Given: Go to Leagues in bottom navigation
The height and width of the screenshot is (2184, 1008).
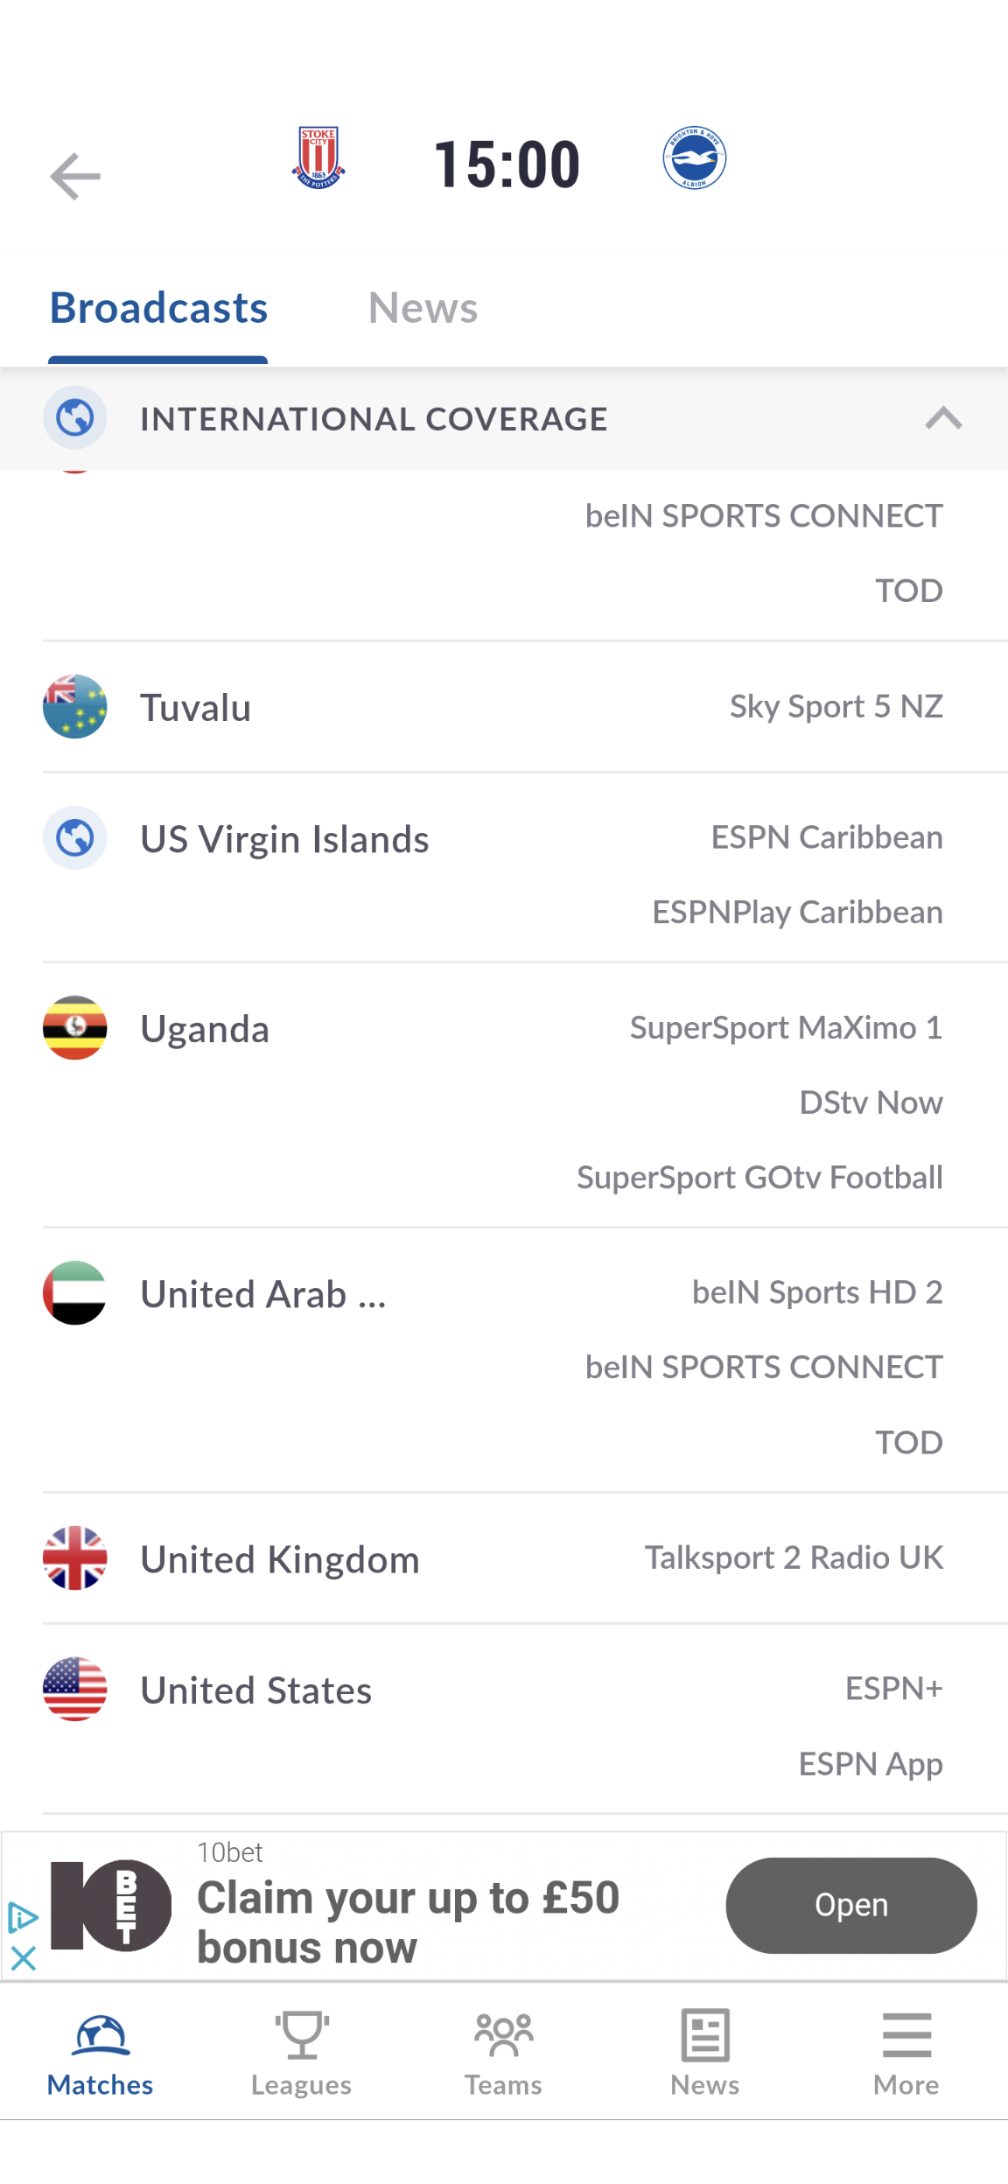Looking at the screenshot, I should (x=302, y=2053).
